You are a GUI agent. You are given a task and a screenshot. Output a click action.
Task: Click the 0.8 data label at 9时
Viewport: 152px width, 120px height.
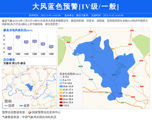click(10, 48)
